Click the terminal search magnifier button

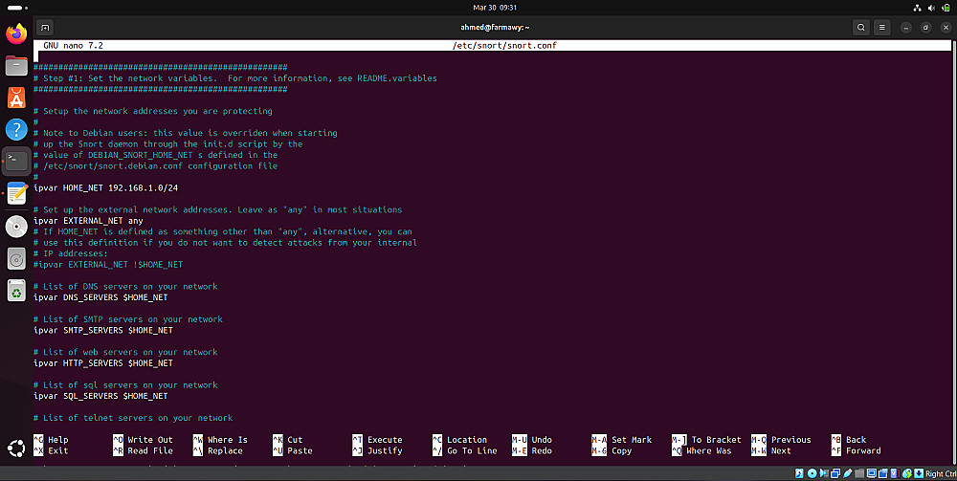pos(861,28)
